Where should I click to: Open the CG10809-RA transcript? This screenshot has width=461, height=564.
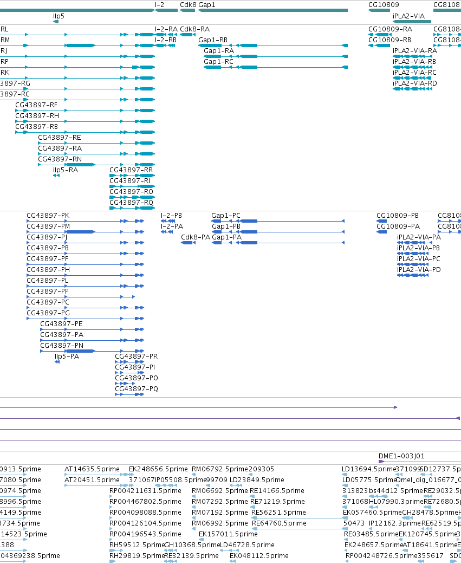click(380, 35)
